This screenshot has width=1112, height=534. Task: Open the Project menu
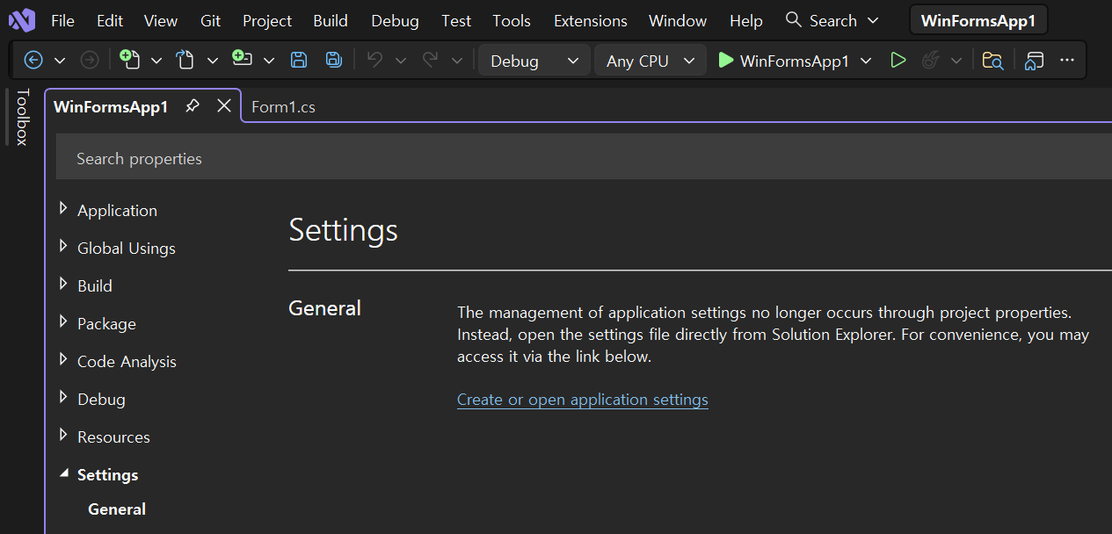267,20
